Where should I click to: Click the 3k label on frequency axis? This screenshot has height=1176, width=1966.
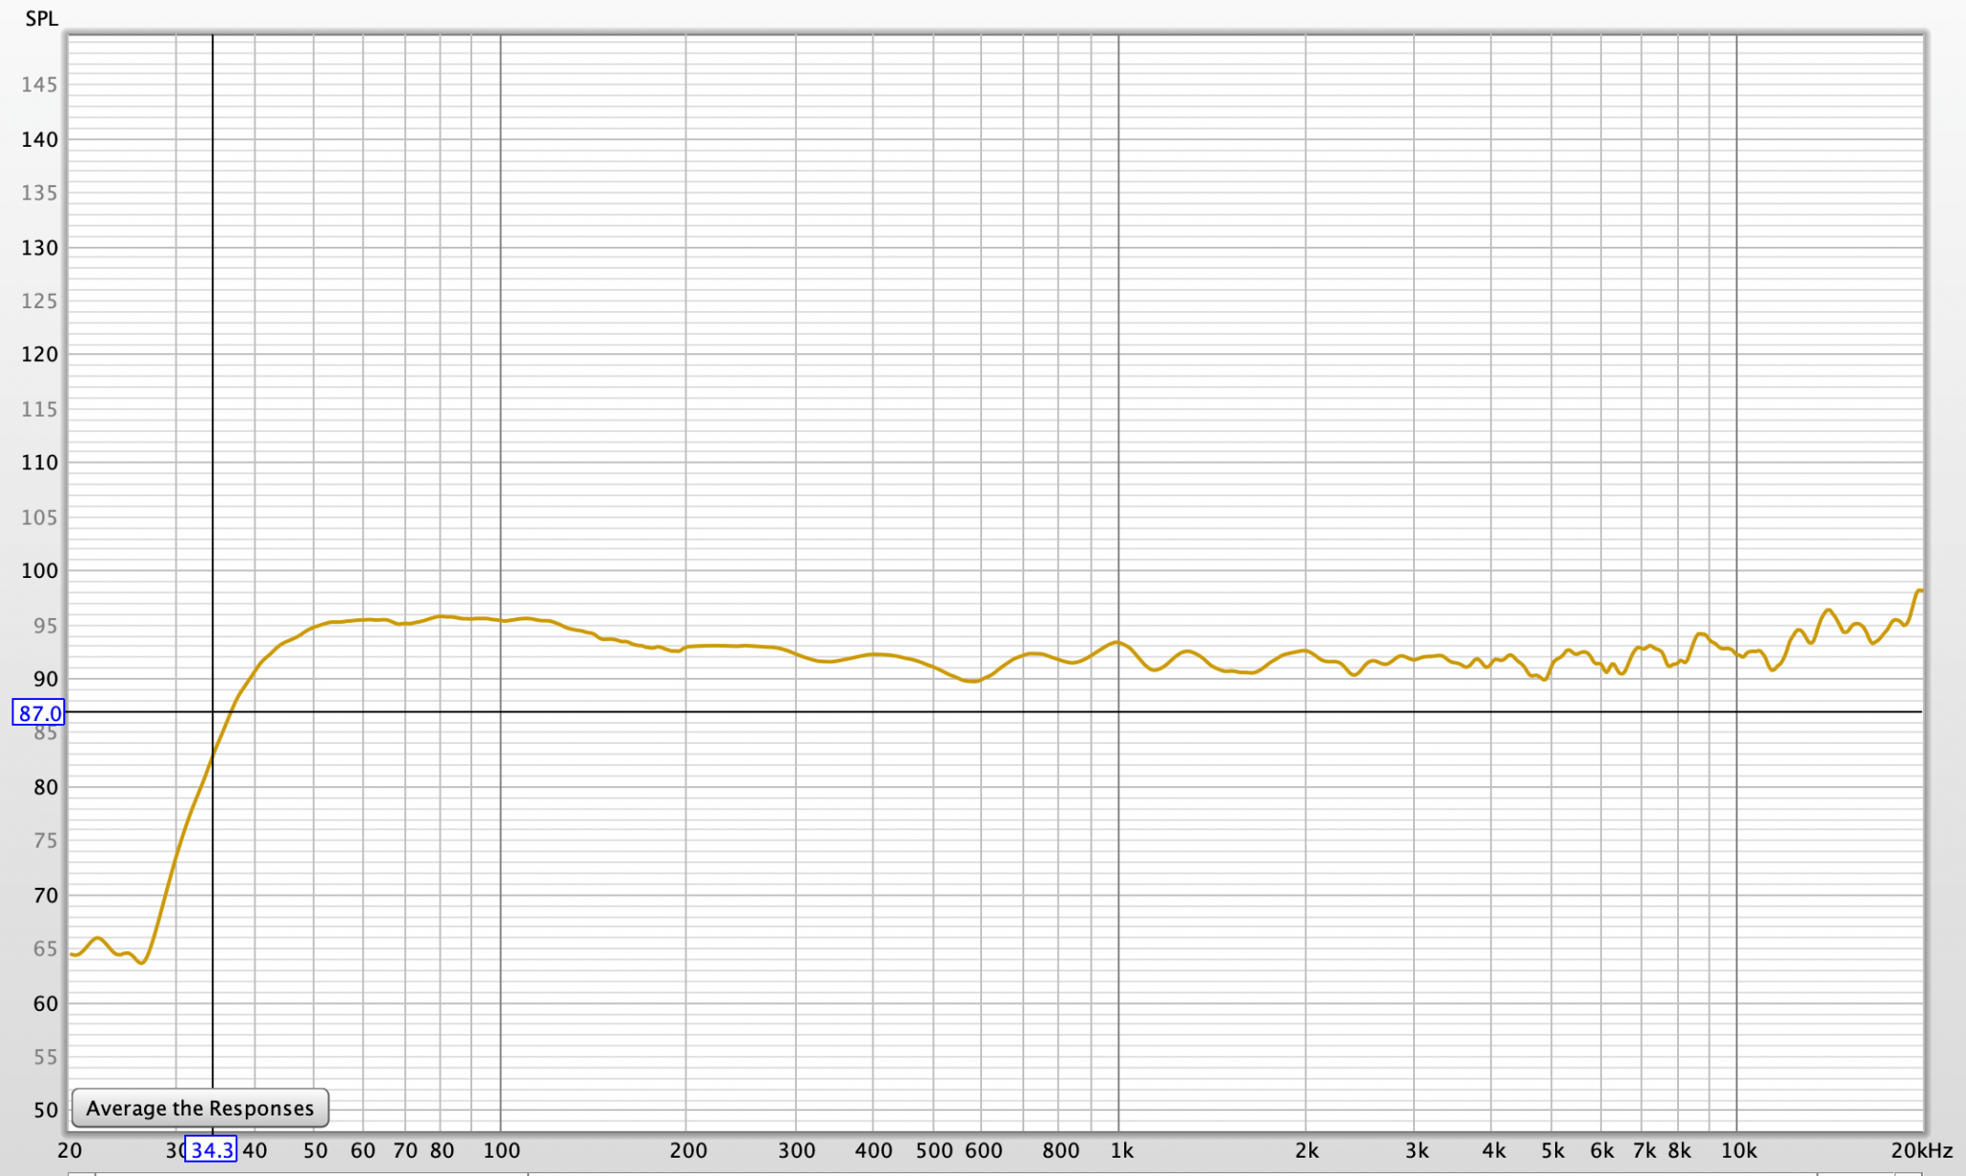point(1416,1150)
